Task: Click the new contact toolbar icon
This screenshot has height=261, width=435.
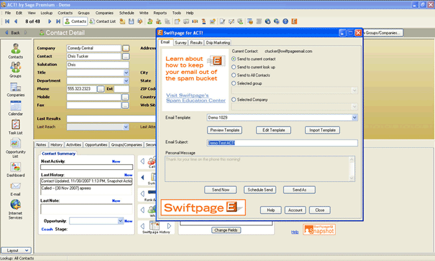Action: 150,21
